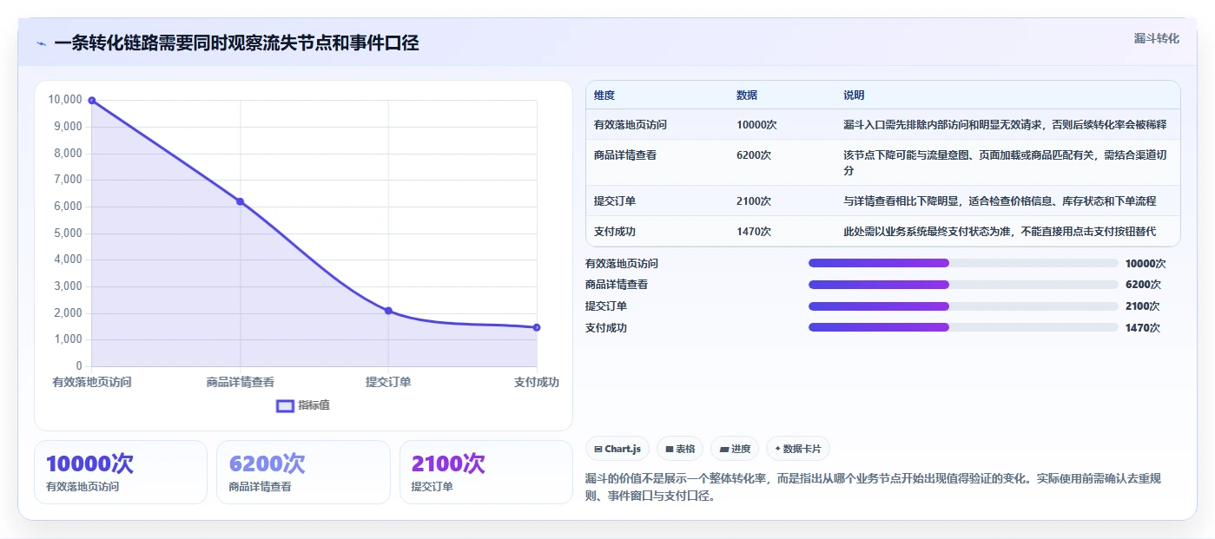The width and height of the screenshot is (1215, 539).
Task: Click the 支付成功 label beside the progress bar
Action: [606, 327]
